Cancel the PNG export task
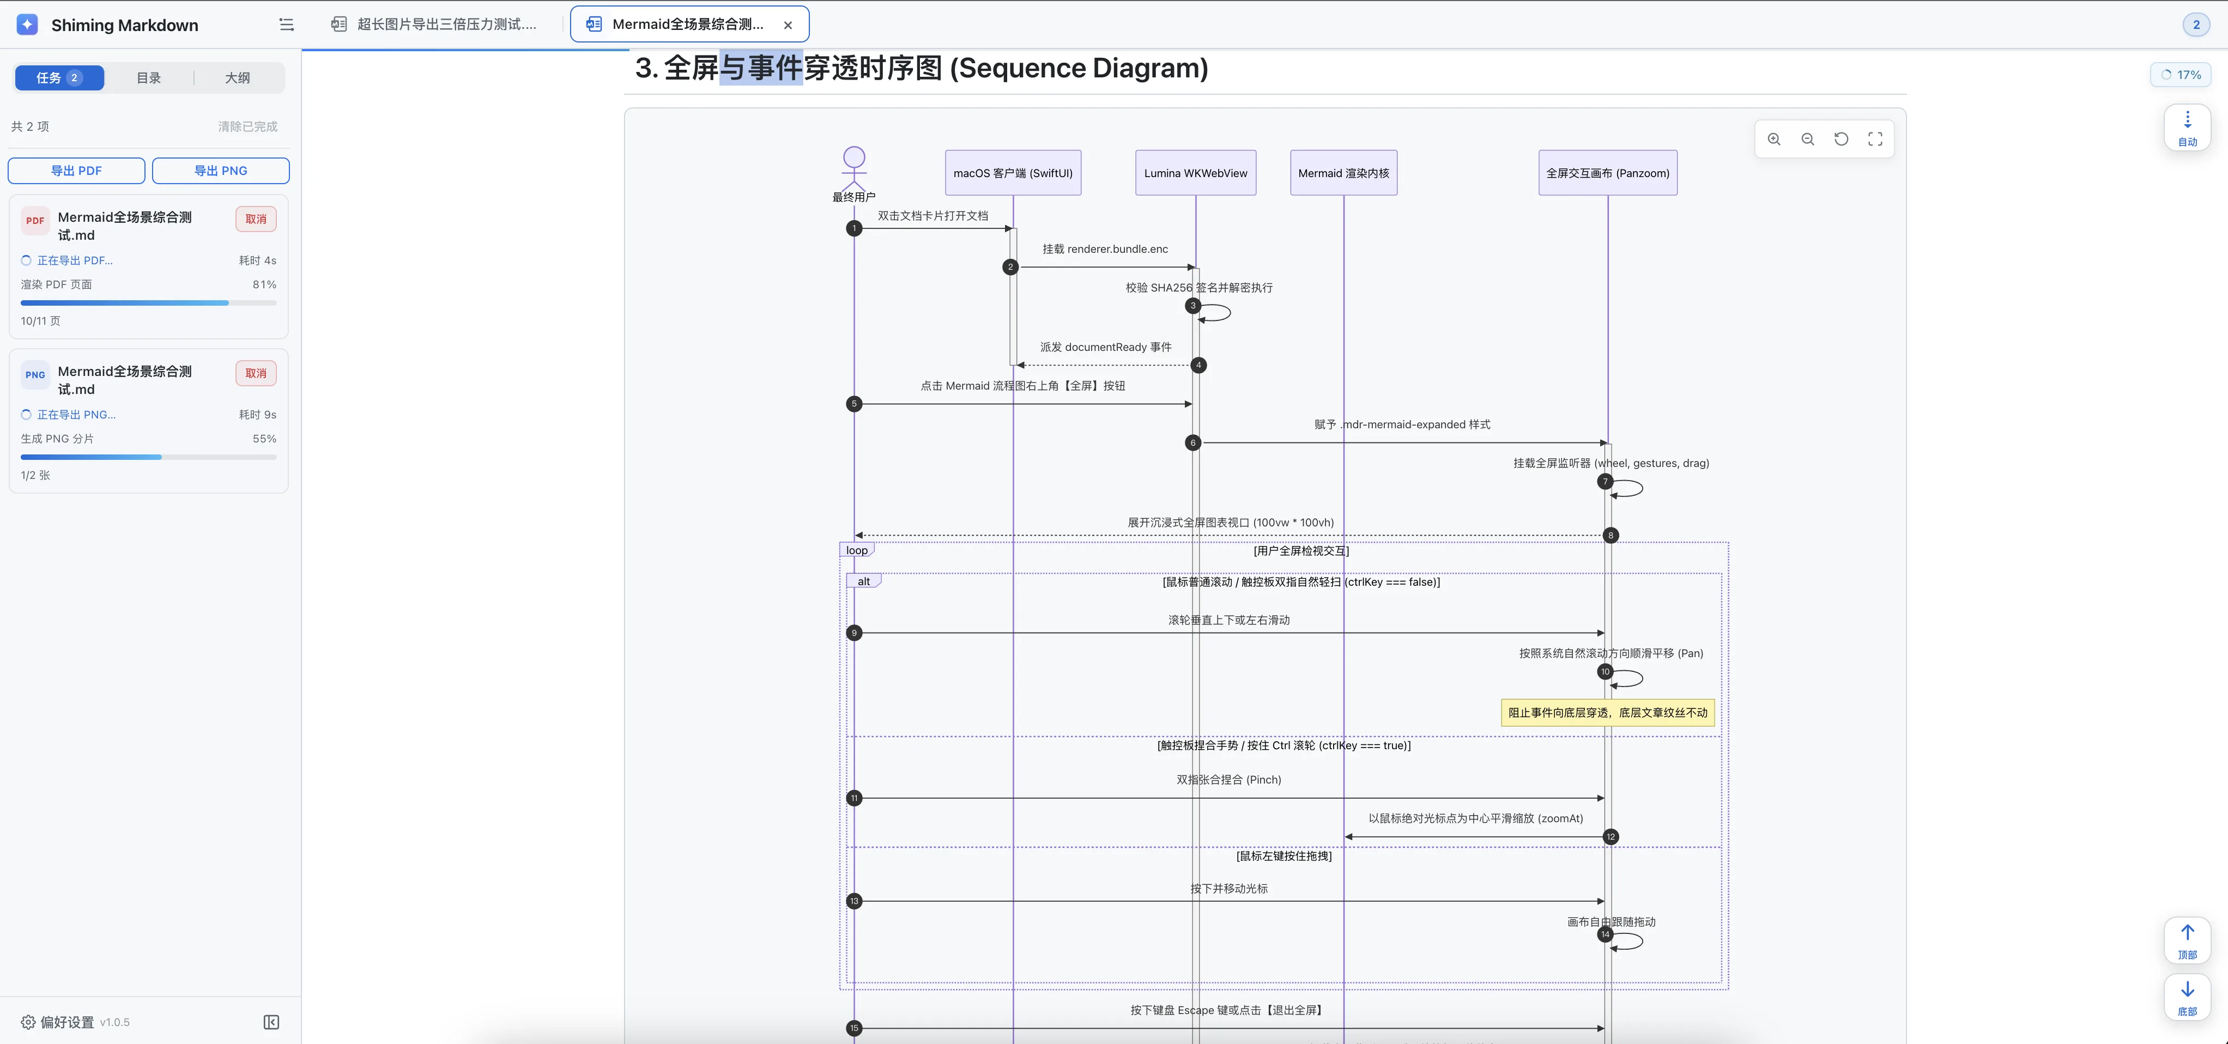 coord(256,373)
